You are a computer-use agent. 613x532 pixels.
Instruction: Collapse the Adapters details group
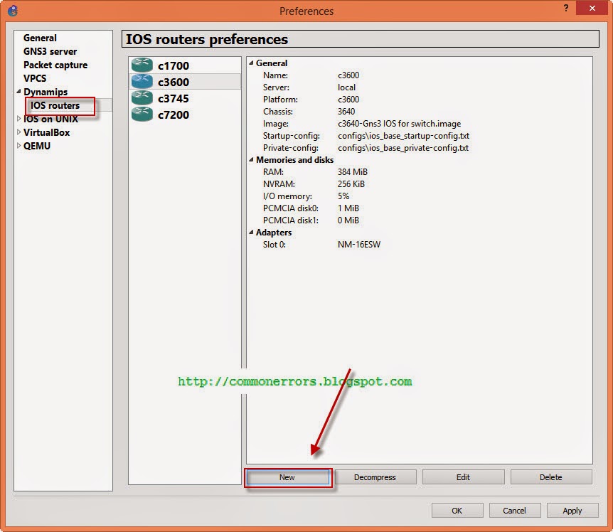pyautogui.click(x=251, y=232)
